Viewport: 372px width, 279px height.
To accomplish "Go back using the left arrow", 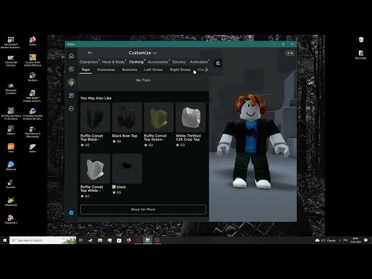I will point(90,53).
